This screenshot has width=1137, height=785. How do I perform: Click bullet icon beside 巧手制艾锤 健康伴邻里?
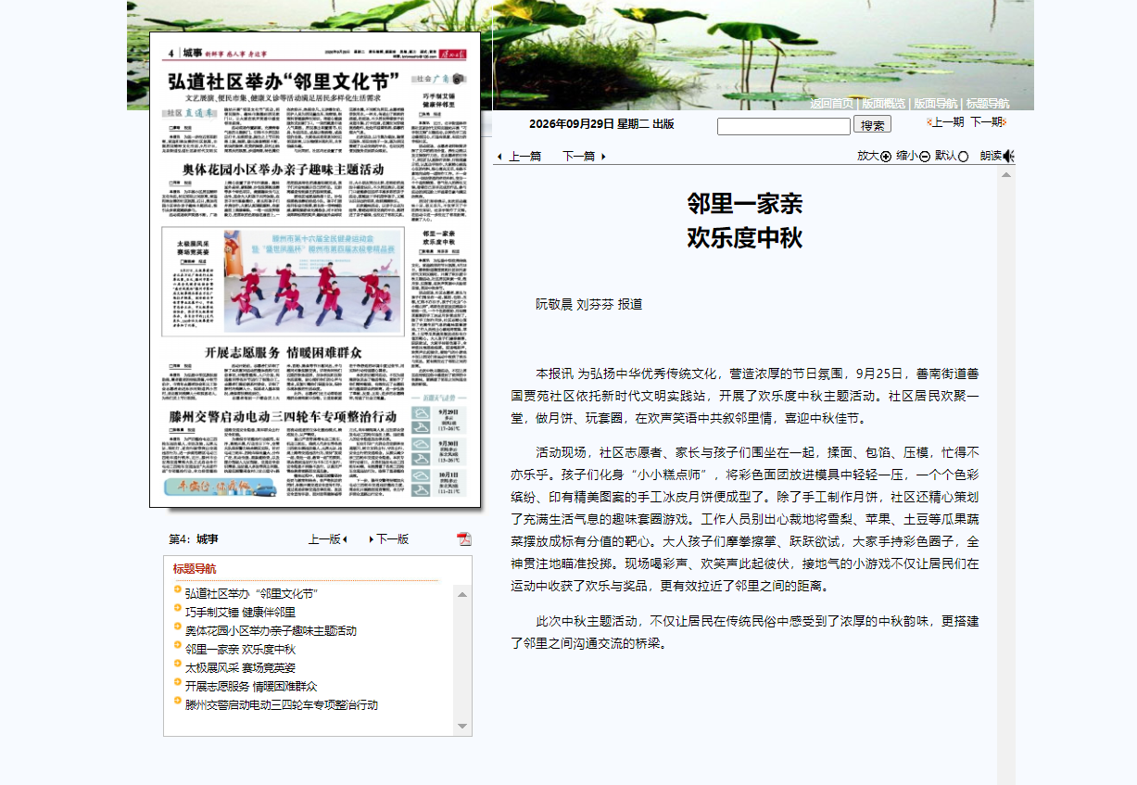coord(177,608)
